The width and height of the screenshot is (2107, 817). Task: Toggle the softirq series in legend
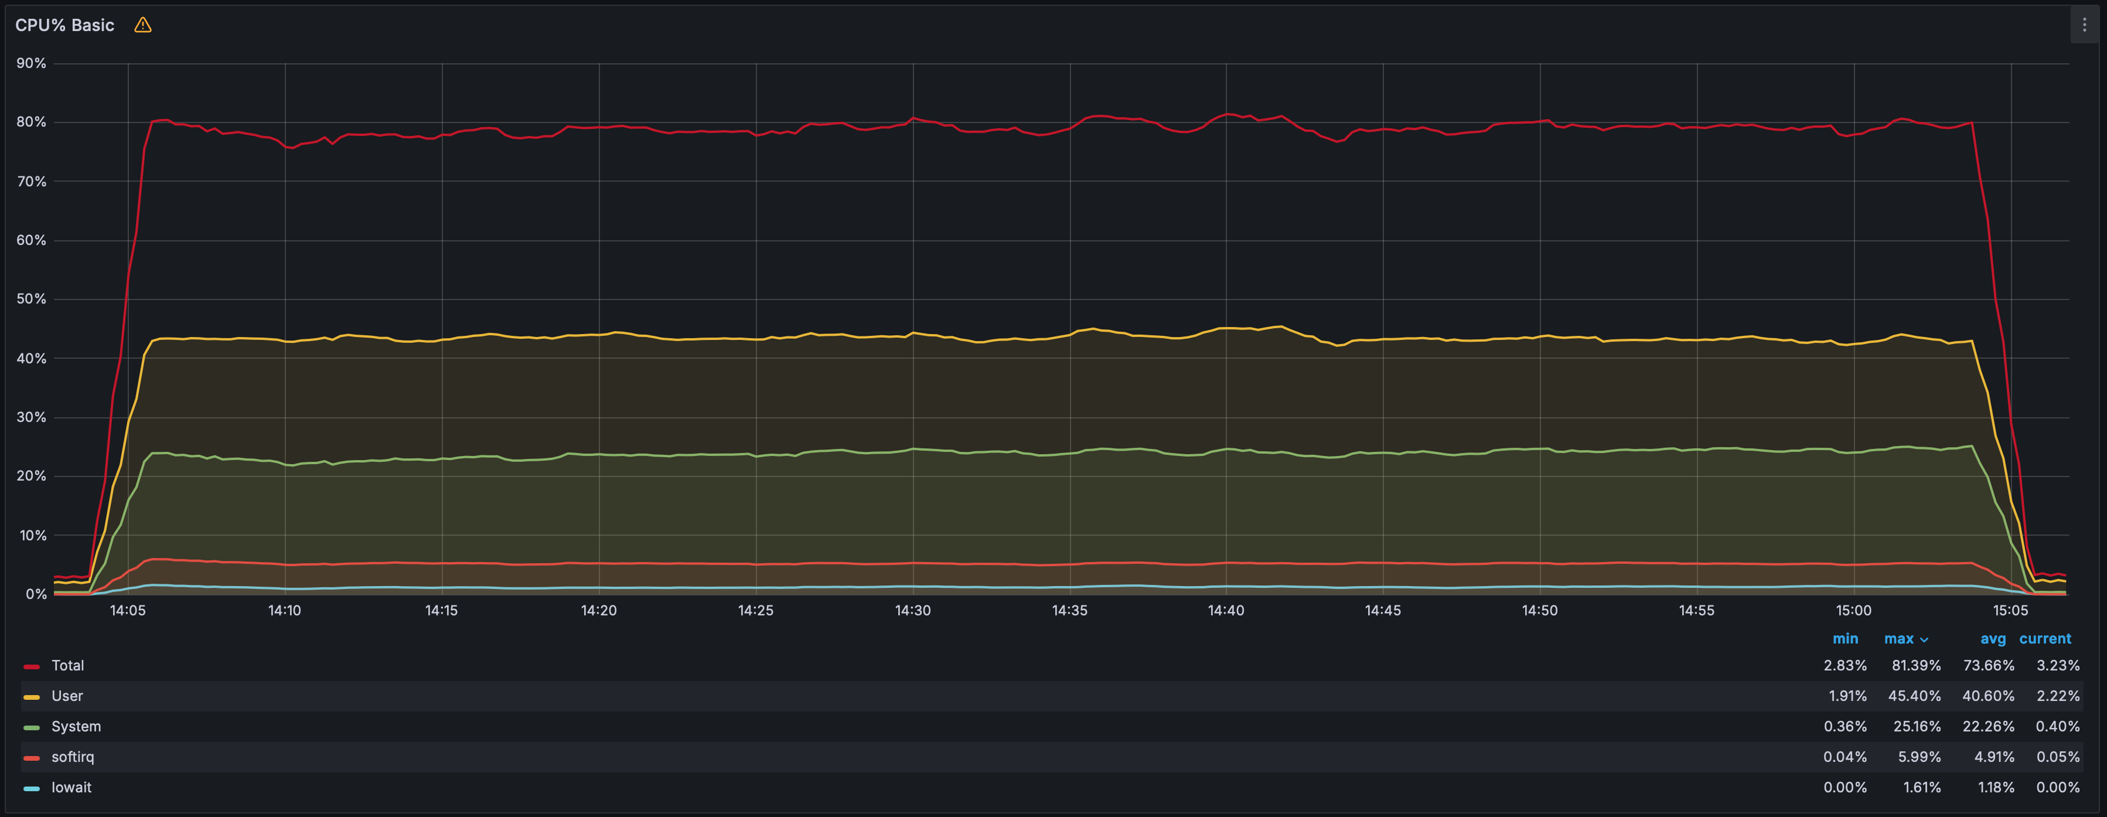coord(73,757)
